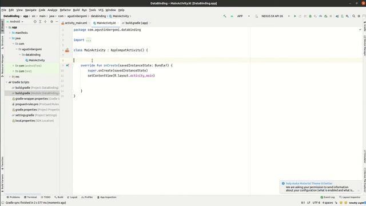Image resolution: width=366 pixels, height=206 pixels.
Task: Open the Event Log
Action: point(328,197)
